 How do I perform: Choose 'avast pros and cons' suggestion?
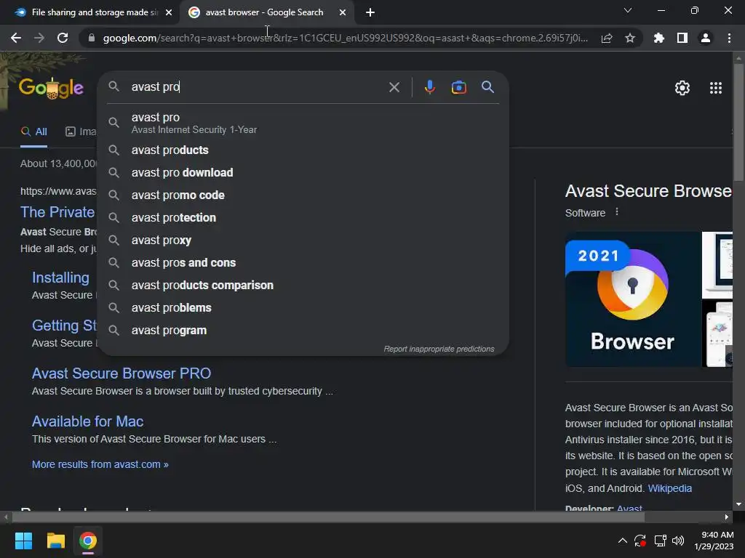303,263
